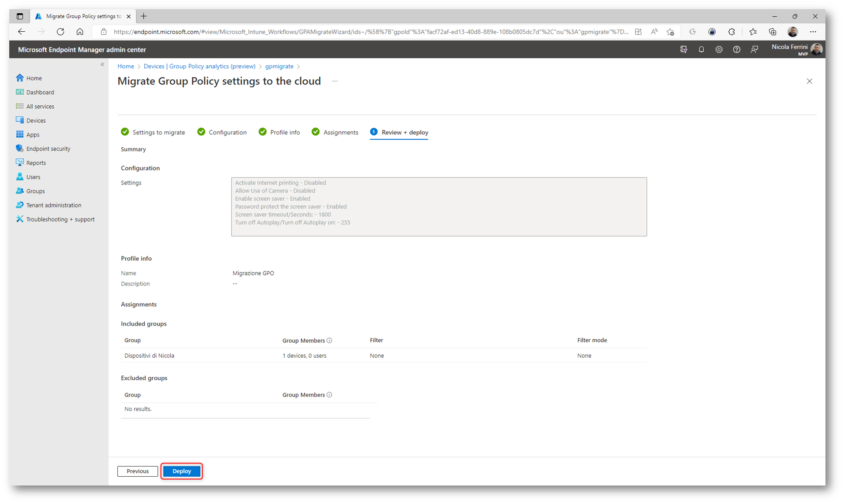Refresh the browser page
844x504 pixels.
tap(60, 32)
